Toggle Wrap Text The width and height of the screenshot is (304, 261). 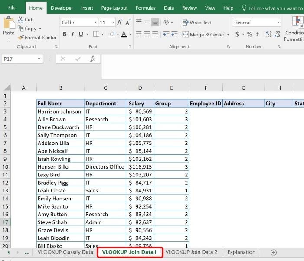click(x=197, y=23)
